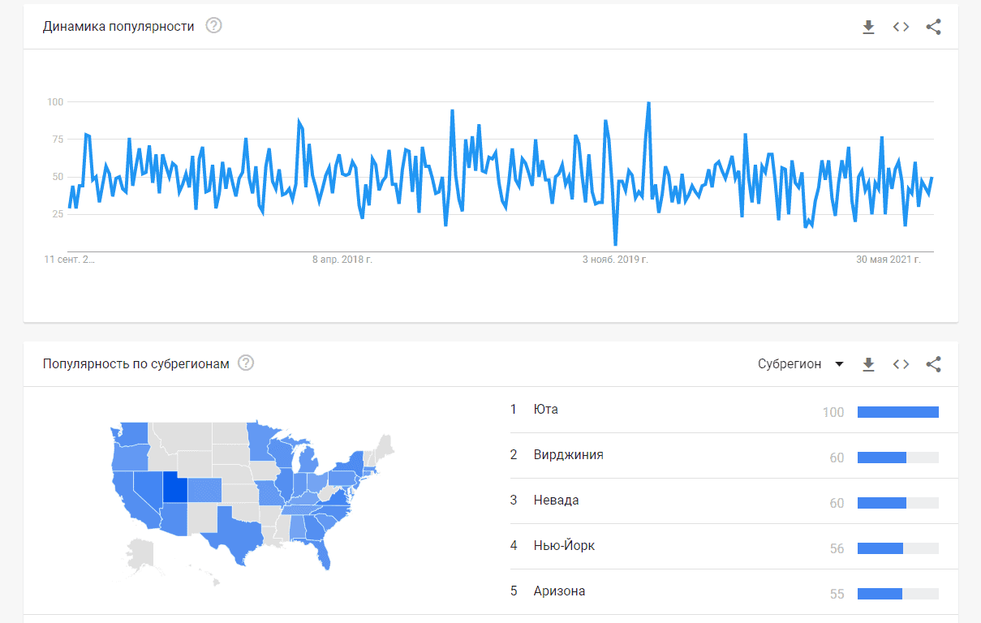Share the popularity dynamics chart

[933, 27]
